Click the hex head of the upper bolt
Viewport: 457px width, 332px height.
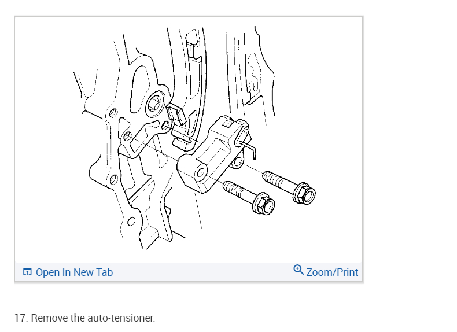click(304, 194)
